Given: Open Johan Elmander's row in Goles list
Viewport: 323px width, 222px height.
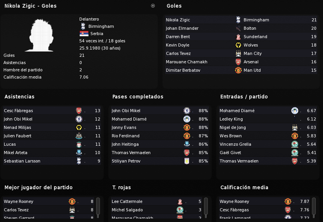Looking at the screenshot, I should (241, 28).
